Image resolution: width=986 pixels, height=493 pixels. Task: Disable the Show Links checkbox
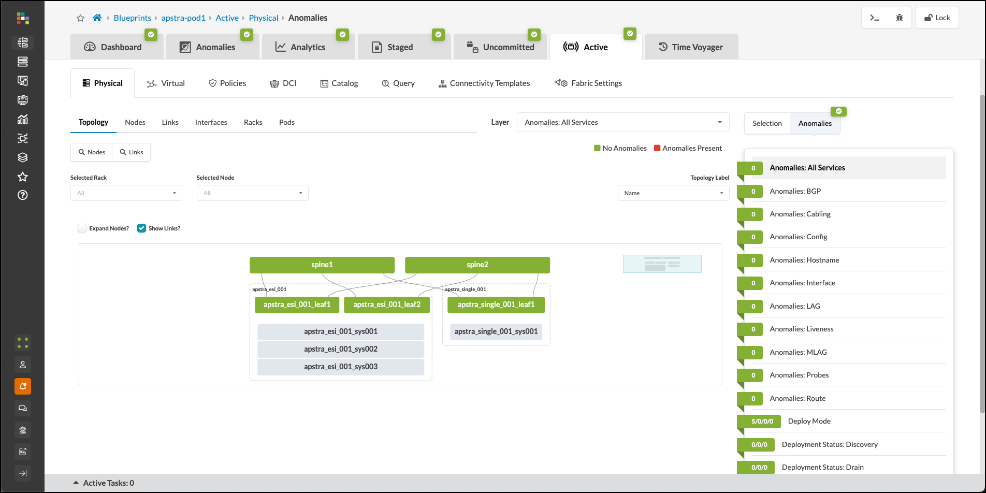tap(141, 228)
